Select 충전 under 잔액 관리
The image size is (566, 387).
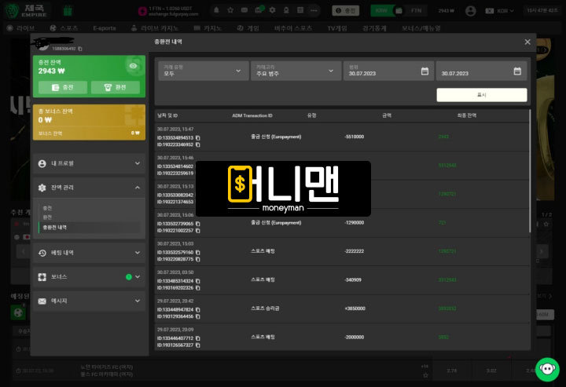(x=47, y=208)
